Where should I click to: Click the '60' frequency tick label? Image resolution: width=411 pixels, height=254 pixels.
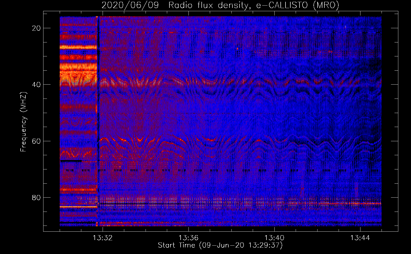(x=36, y=141)
